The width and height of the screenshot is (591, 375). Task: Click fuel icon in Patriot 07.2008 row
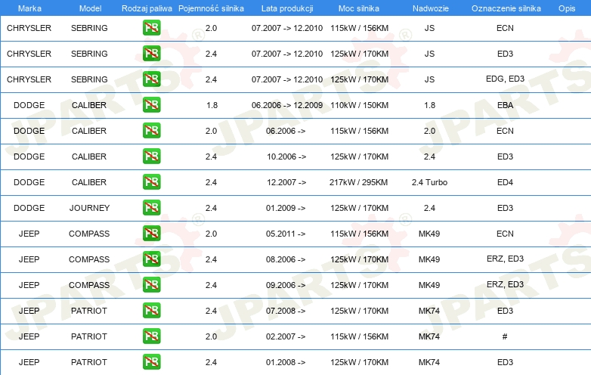coord(151,311)
